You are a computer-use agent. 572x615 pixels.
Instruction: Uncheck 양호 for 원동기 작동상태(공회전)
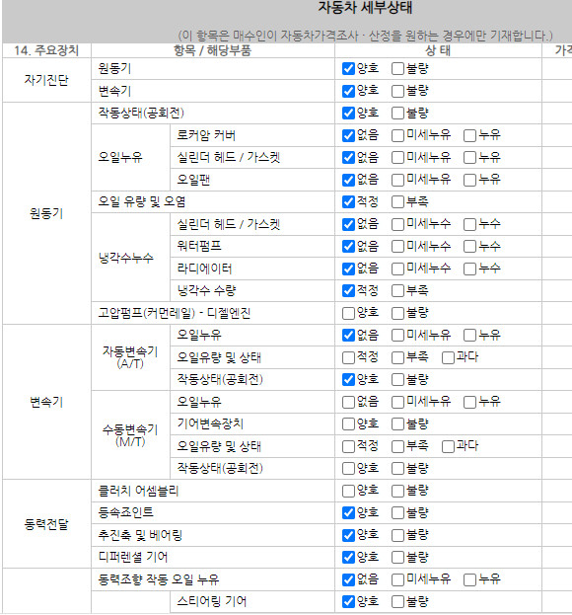coord(348,114)
